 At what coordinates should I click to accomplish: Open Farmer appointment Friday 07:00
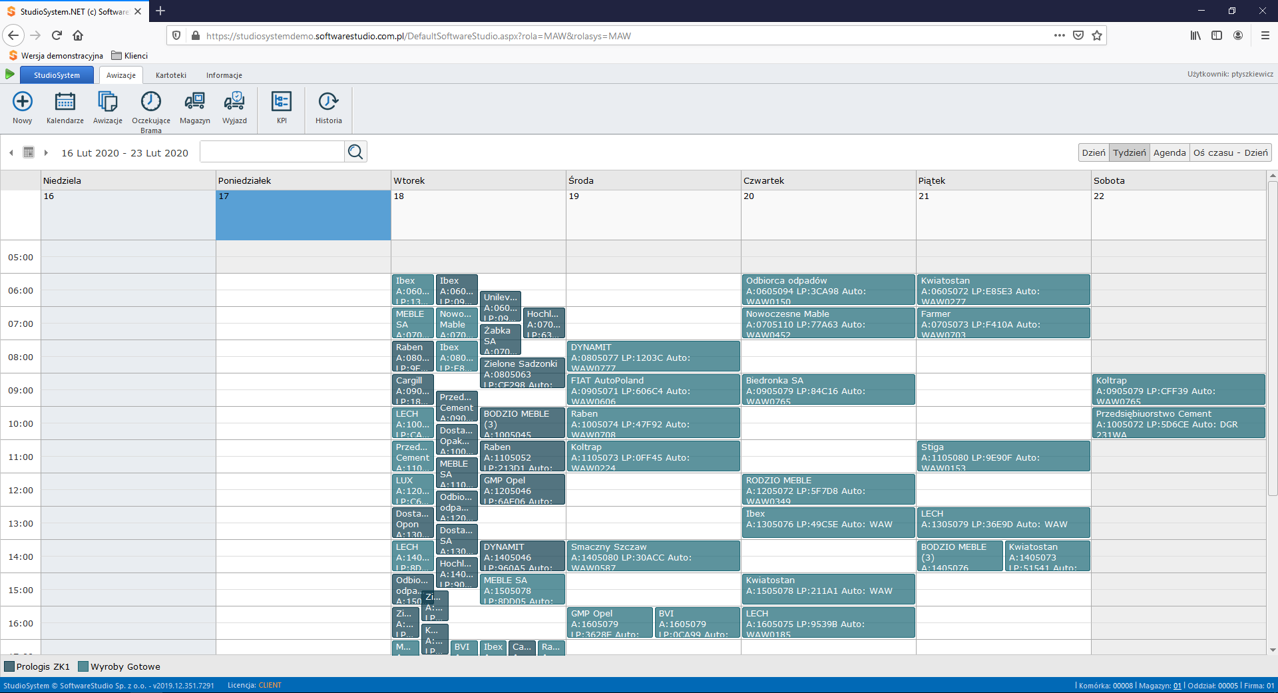(x=1003, y=323)
